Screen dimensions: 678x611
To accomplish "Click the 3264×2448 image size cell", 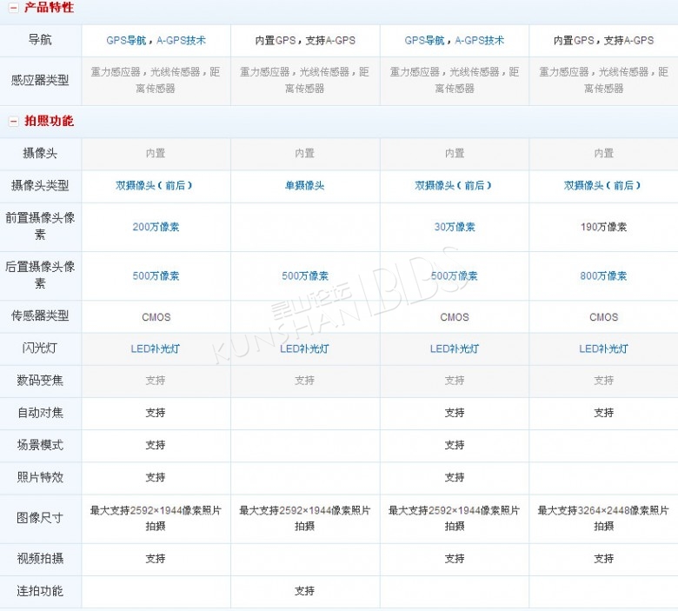I will pyautogui.click(x=603, y=519).
